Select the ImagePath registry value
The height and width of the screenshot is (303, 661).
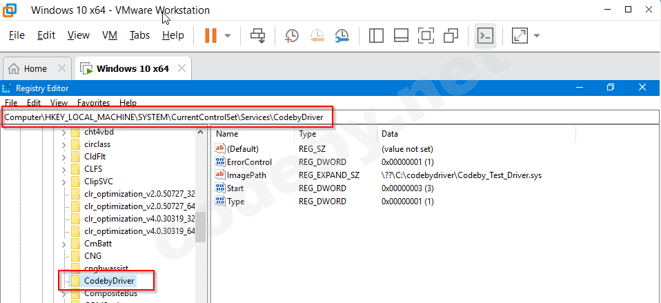246,175
